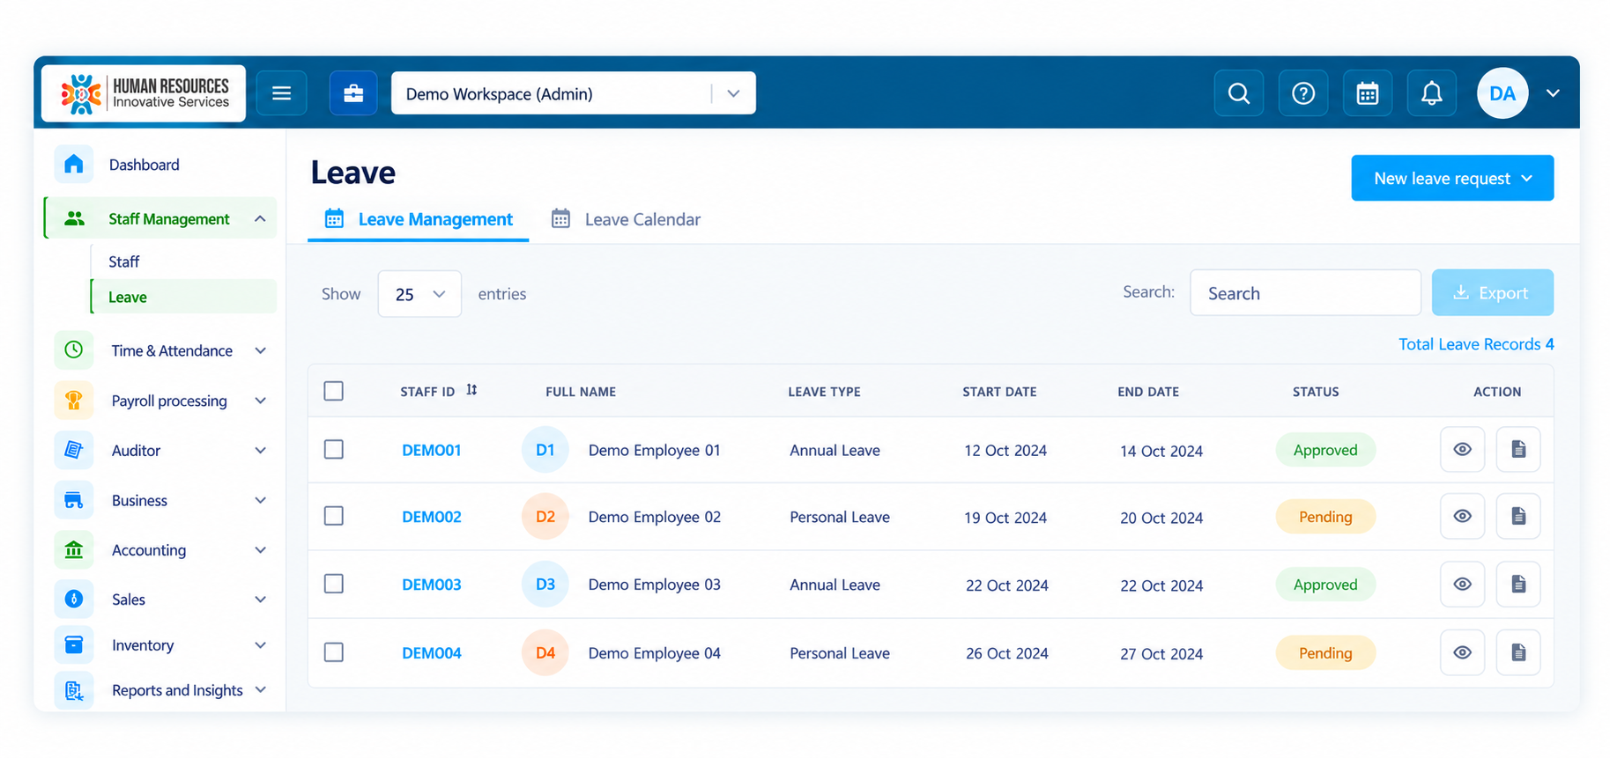Check the box for DEMO003 row

(x=334, y=585)
